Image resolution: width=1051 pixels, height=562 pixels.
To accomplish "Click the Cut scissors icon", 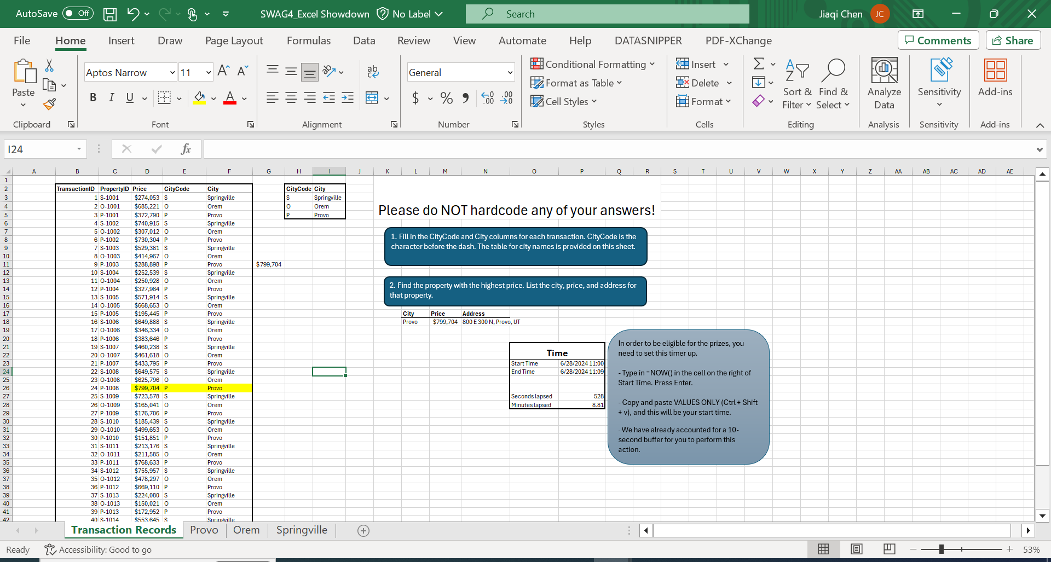I will click(49, 66).
